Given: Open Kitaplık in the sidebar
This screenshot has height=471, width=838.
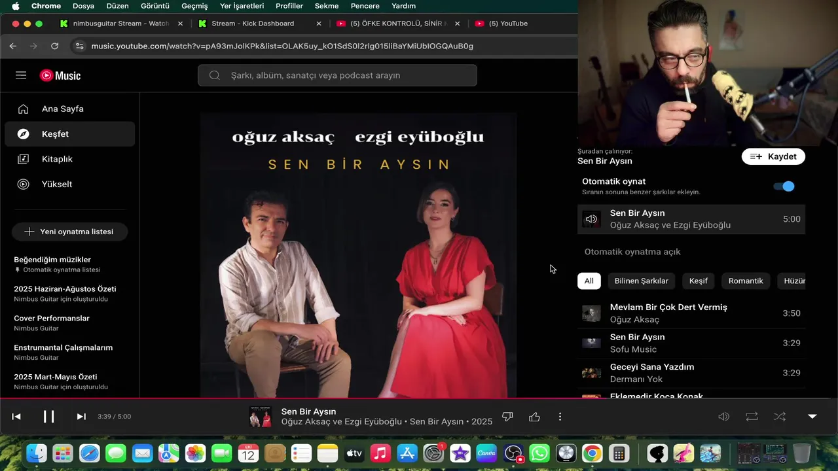Looking at the screenshot, I should pyautogui.click(x=69, y=159).
